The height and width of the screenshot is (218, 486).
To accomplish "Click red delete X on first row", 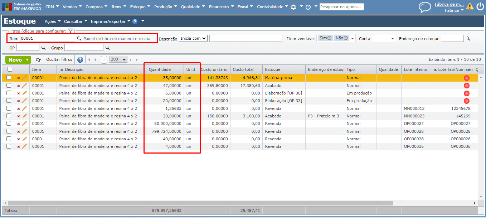I will (x=19, y=78).
